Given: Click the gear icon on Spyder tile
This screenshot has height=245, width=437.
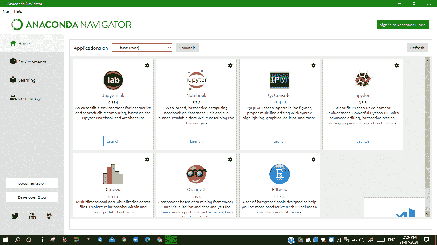Looking at the screenshot, I should pyautogui.click(x=397, y=65).
